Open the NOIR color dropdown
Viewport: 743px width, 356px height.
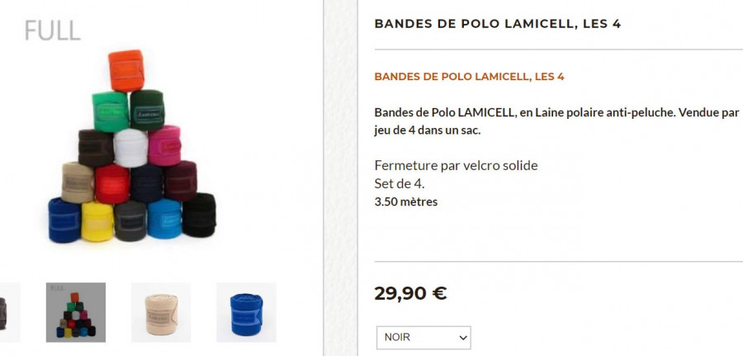(424, 338)
